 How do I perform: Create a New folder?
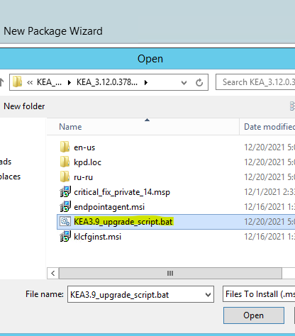click(24, 106)
